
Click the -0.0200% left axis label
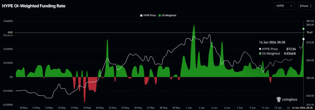tap(8, 105)
